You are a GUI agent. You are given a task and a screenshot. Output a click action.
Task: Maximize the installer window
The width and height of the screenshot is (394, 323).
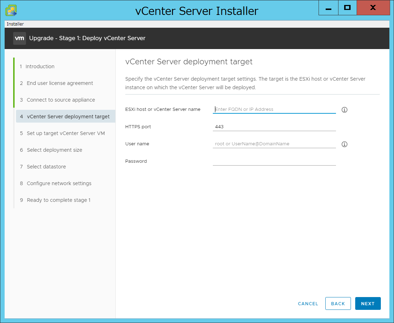point(347,8)
